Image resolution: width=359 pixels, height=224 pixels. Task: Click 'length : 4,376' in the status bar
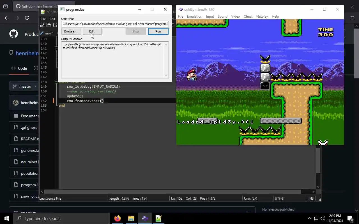119,198
